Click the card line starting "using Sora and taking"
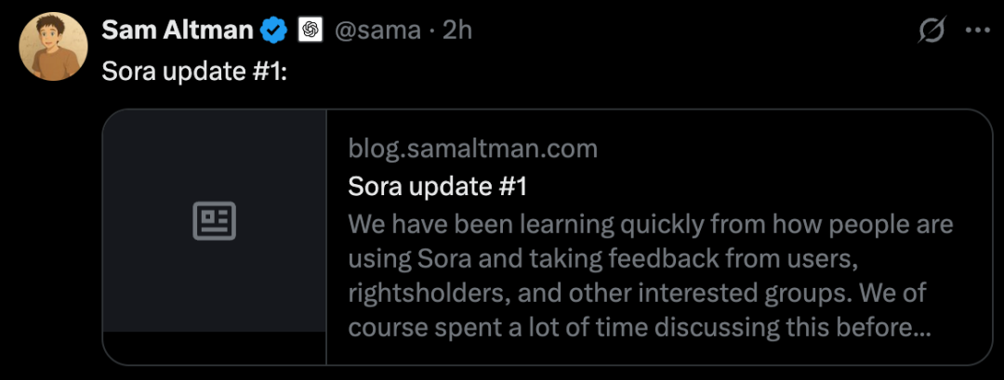 (595, 259)
